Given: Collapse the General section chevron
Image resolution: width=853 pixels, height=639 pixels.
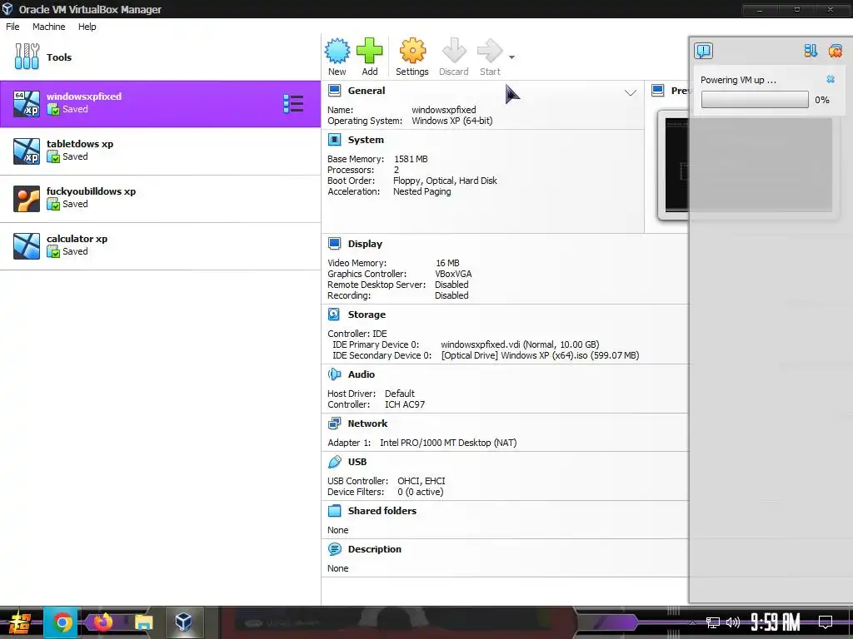Looking at the screenshot, I should tap(630, 92).
